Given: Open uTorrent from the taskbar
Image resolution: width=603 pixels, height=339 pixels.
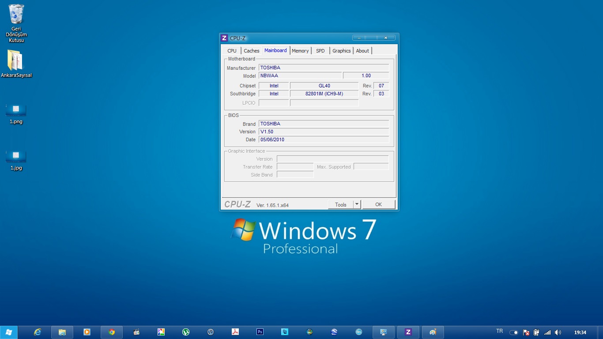Looking at the screenshot, I should (186, 332).
